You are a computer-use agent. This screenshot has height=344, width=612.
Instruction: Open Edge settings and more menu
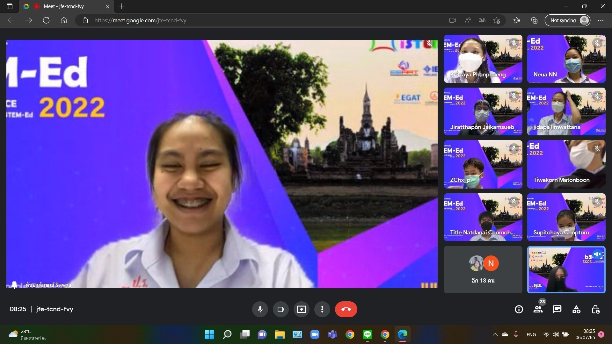(x=601, y=20)
